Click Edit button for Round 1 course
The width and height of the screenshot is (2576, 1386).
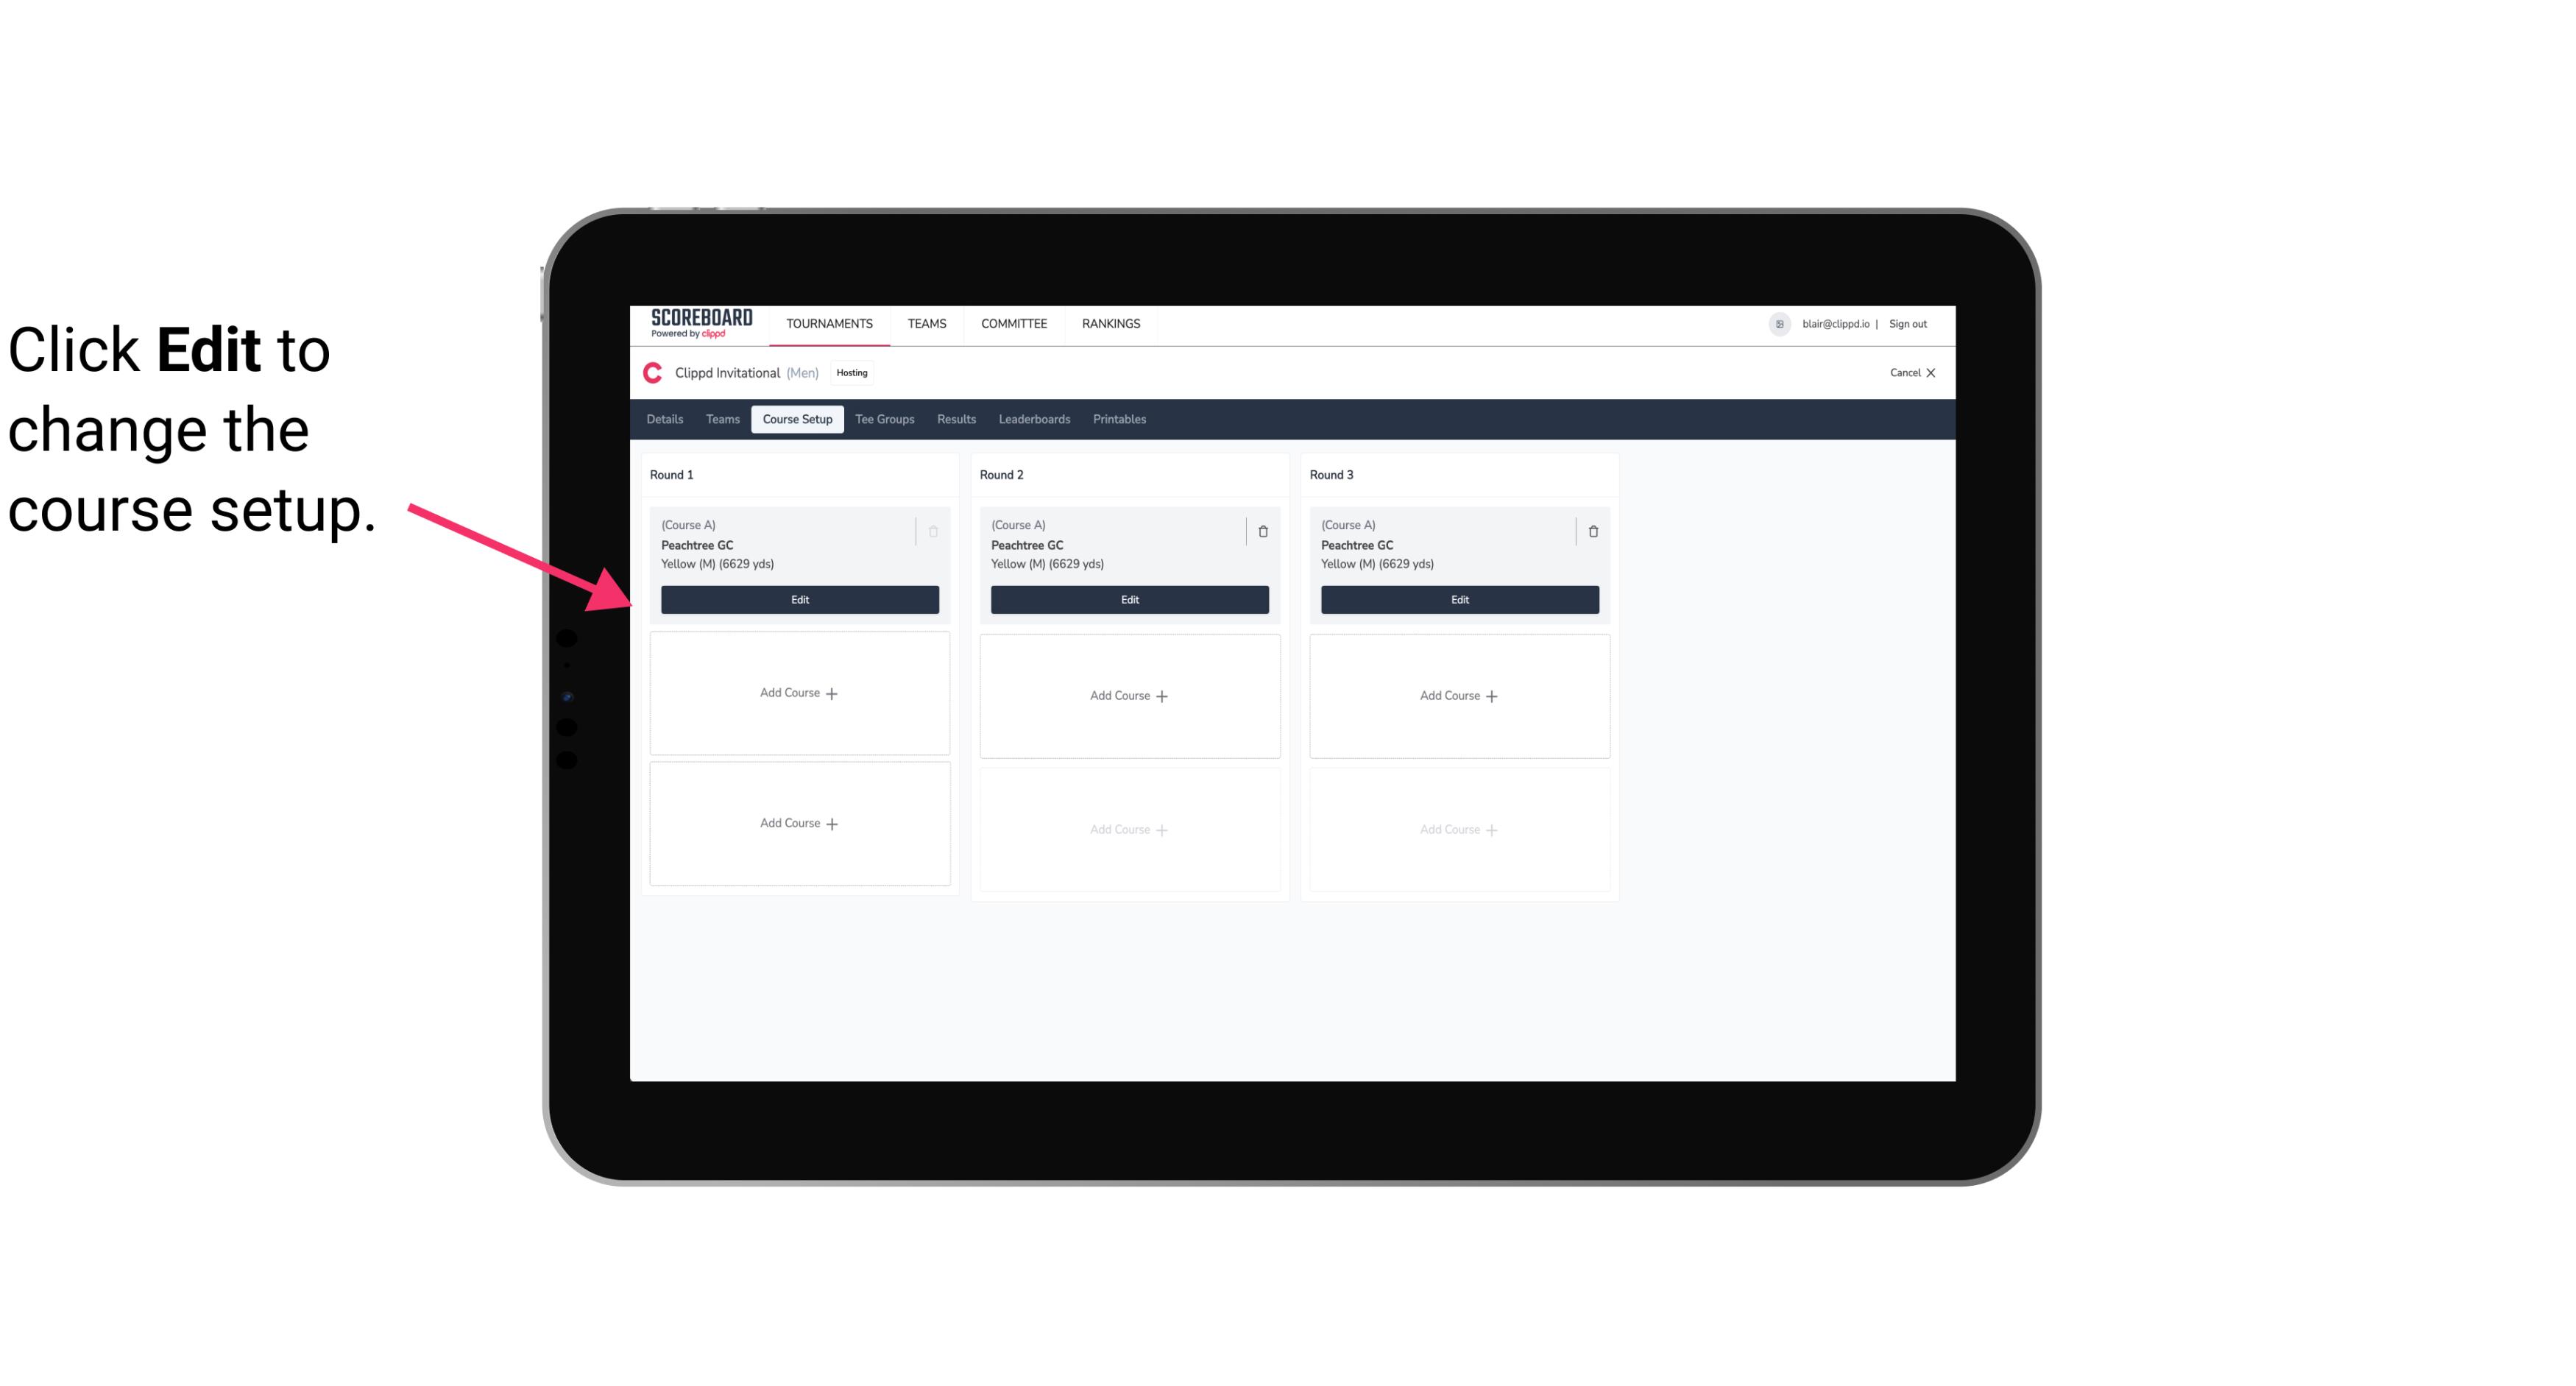799,599
